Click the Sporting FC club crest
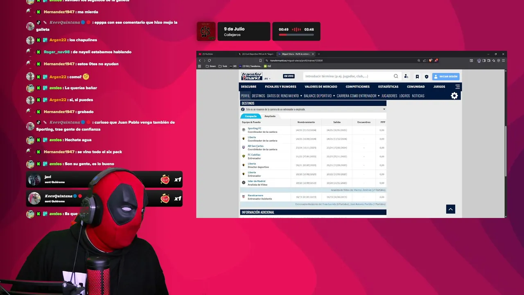 tap(244, 130)
